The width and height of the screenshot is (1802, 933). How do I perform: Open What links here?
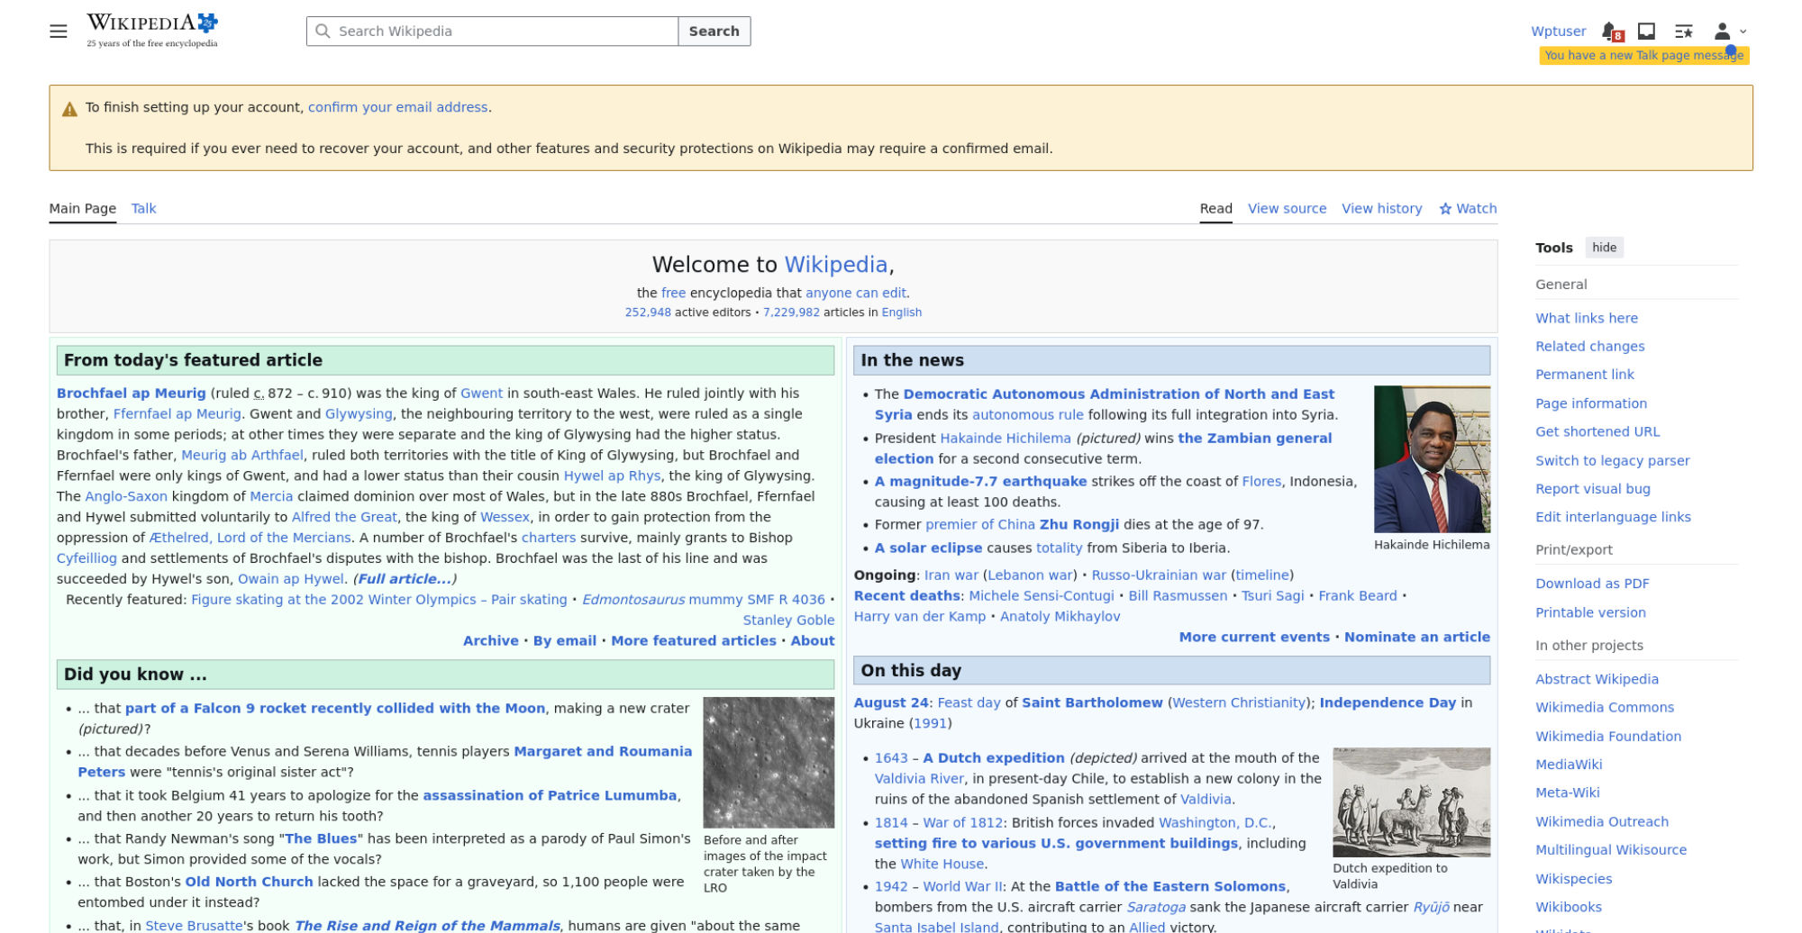(1587, 318)
